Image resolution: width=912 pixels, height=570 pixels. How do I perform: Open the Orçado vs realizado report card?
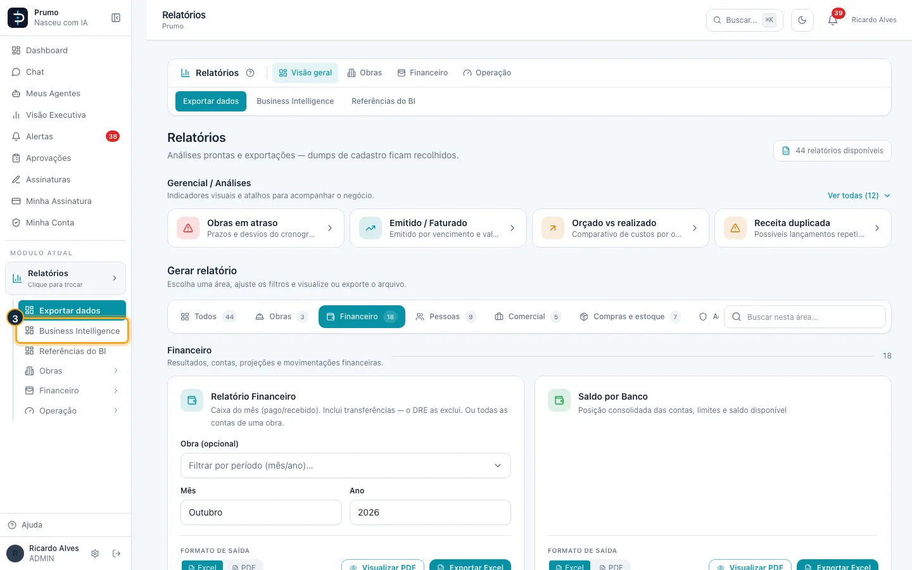(621, 228)
